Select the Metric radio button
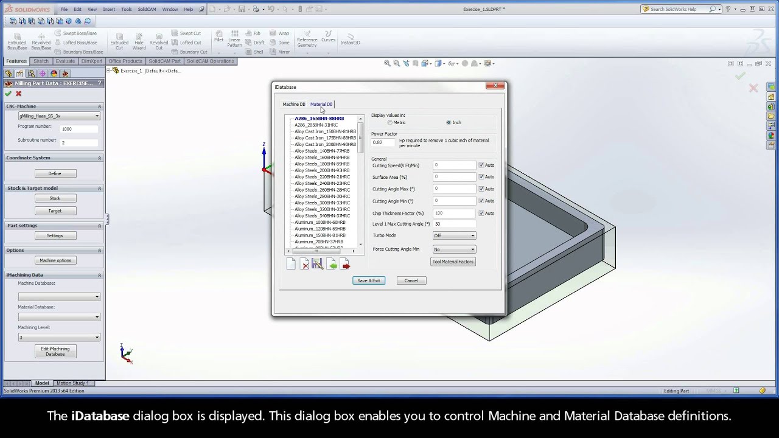This screenshot has width=779, height=438. pyautogui.click(x=389, y=122)
